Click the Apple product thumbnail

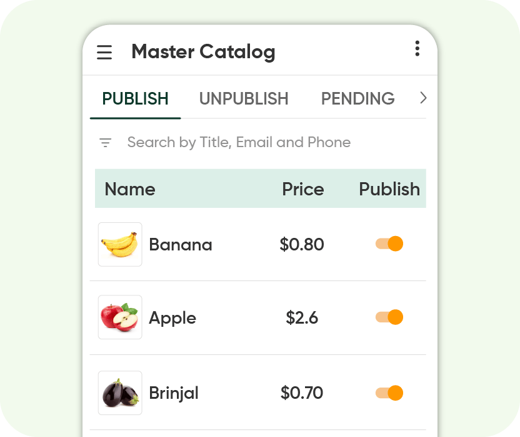coord(119,317)
